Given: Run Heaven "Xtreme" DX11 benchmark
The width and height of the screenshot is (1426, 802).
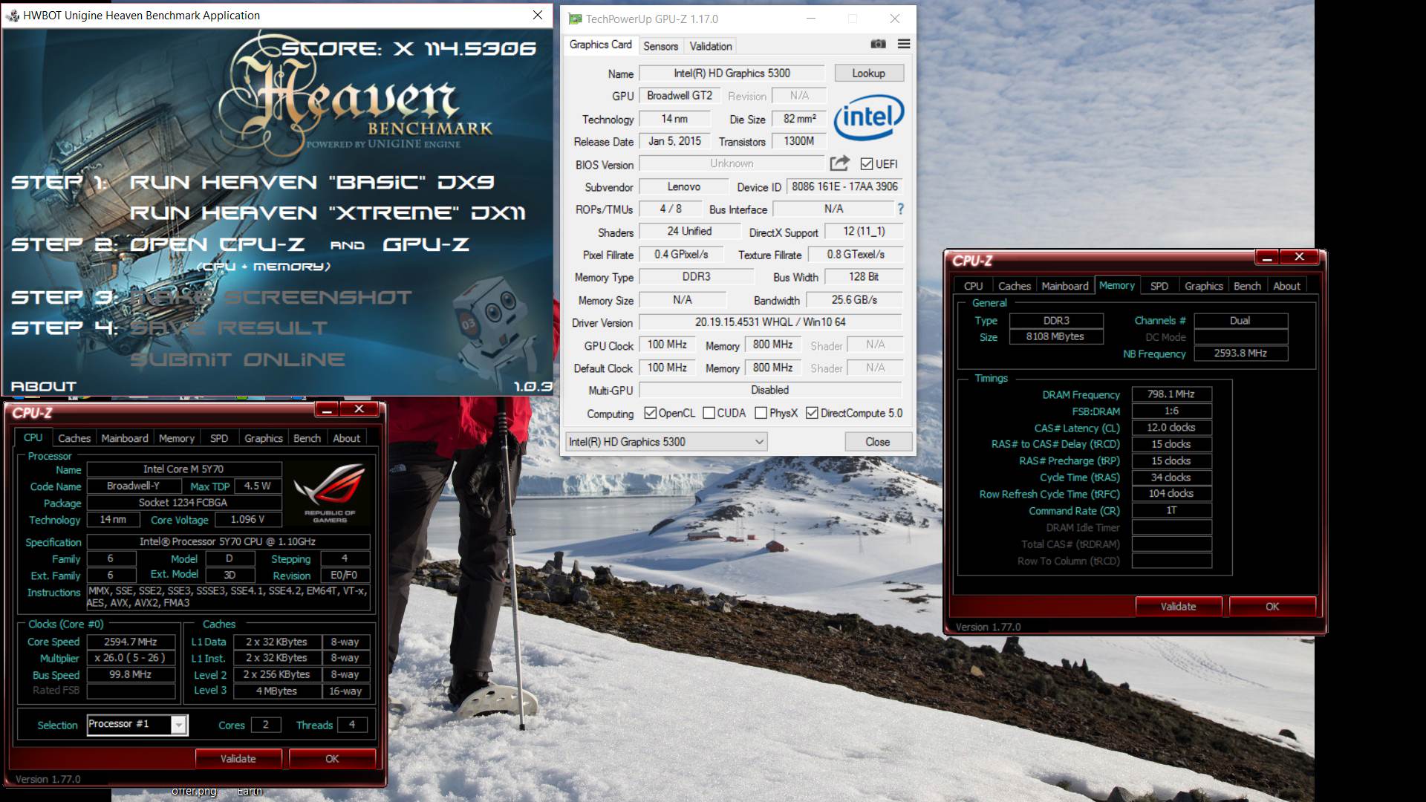Looking at the screenshot, I should click(x=328, y=213).
